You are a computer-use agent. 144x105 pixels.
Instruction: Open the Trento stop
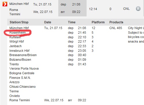(14, 64)
